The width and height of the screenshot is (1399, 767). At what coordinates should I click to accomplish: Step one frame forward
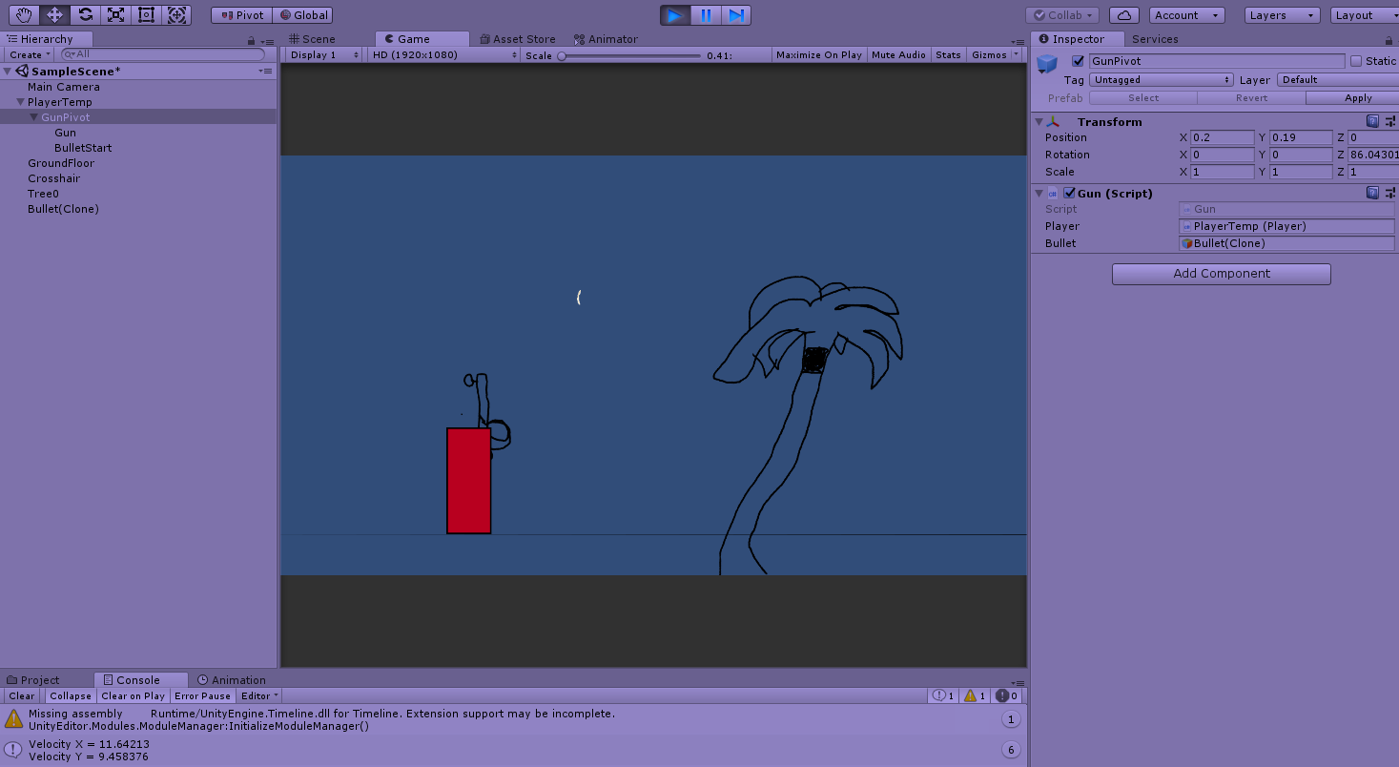click(x=736, y=15)
